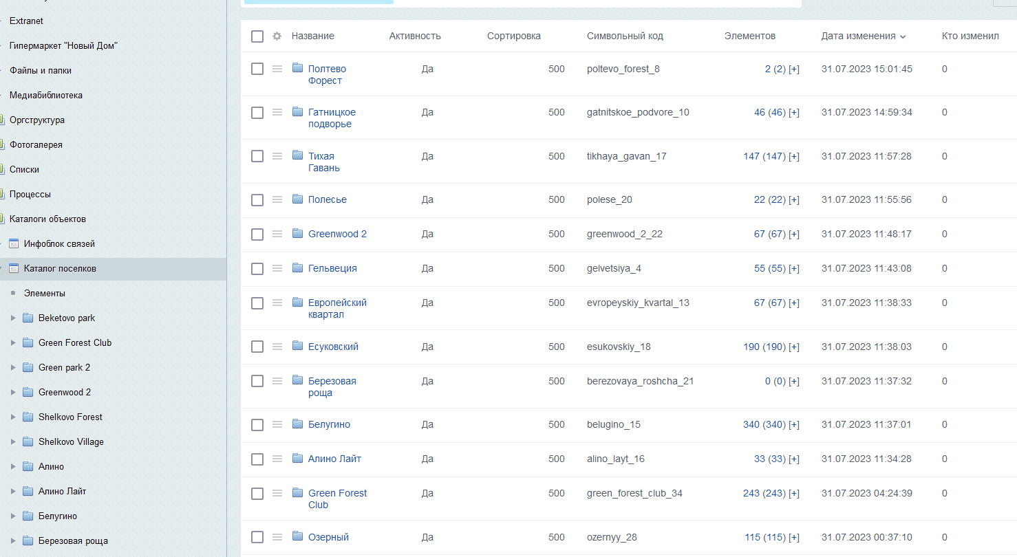Click the Каталог поселков infoblock icon

click(14, 268)
